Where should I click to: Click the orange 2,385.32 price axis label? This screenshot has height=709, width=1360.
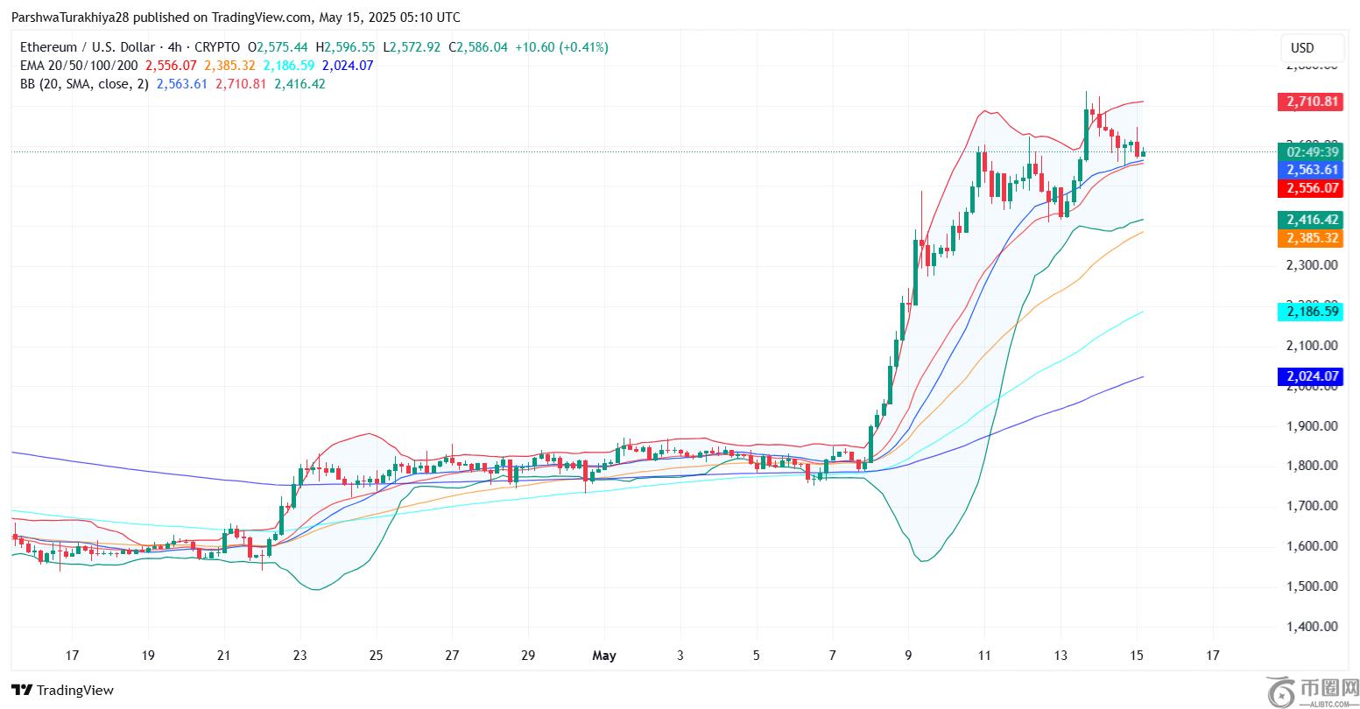pyautogui.click(x=1310, y=238)
